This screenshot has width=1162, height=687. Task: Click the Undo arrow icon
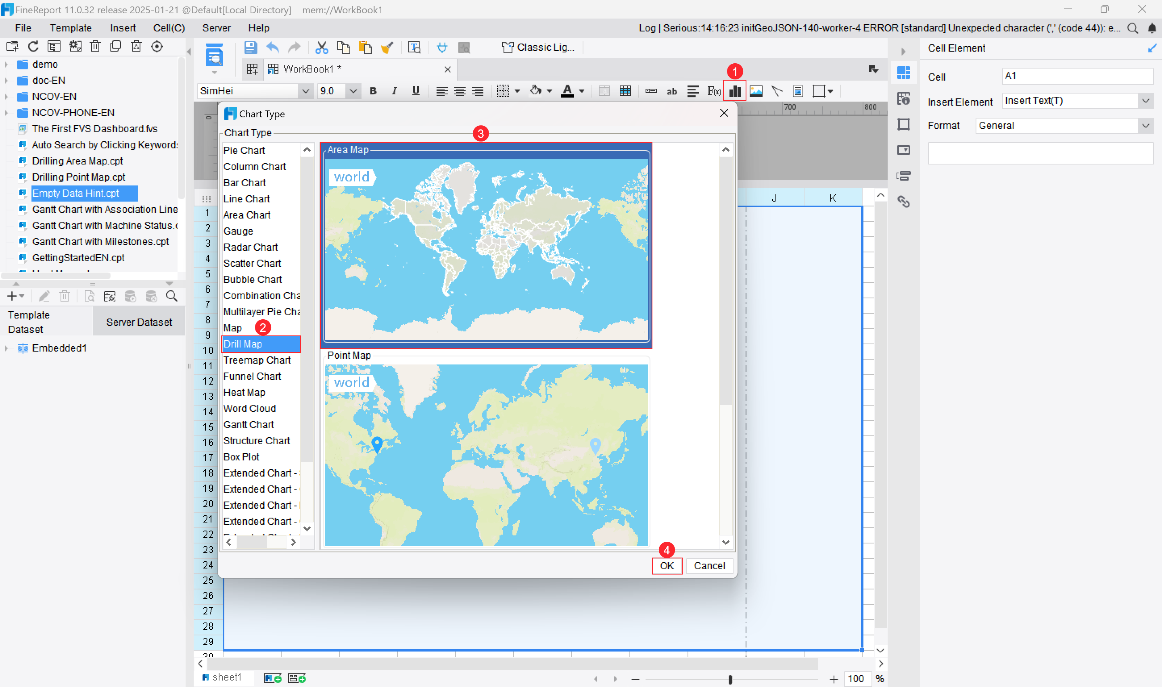273,48
